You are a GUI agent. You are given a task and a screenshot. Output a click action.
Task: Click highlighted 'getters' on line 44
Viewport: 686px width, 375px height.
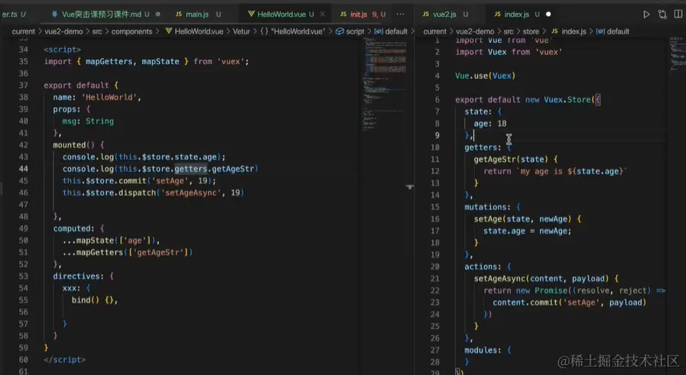[190, 169]
